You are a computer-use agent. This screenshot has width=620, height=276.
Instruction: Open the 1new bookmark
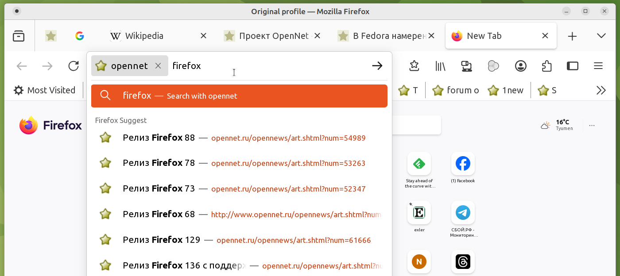pos(506,90)
